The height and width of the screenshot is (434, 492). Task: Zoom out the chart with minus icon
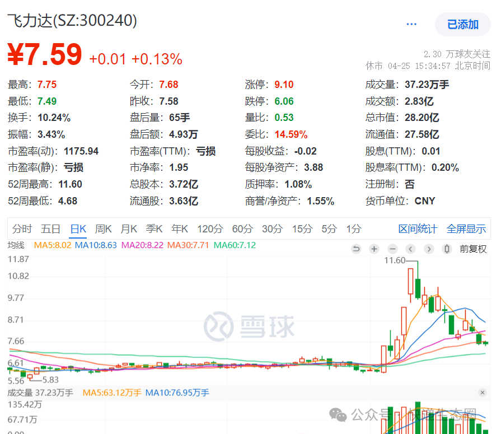tap(392, 249)
